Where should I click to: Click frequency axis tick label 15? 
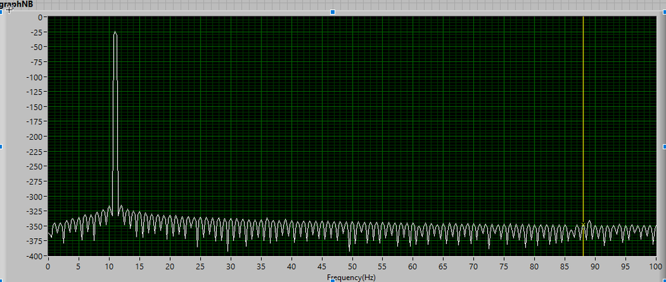pos(139,267)
